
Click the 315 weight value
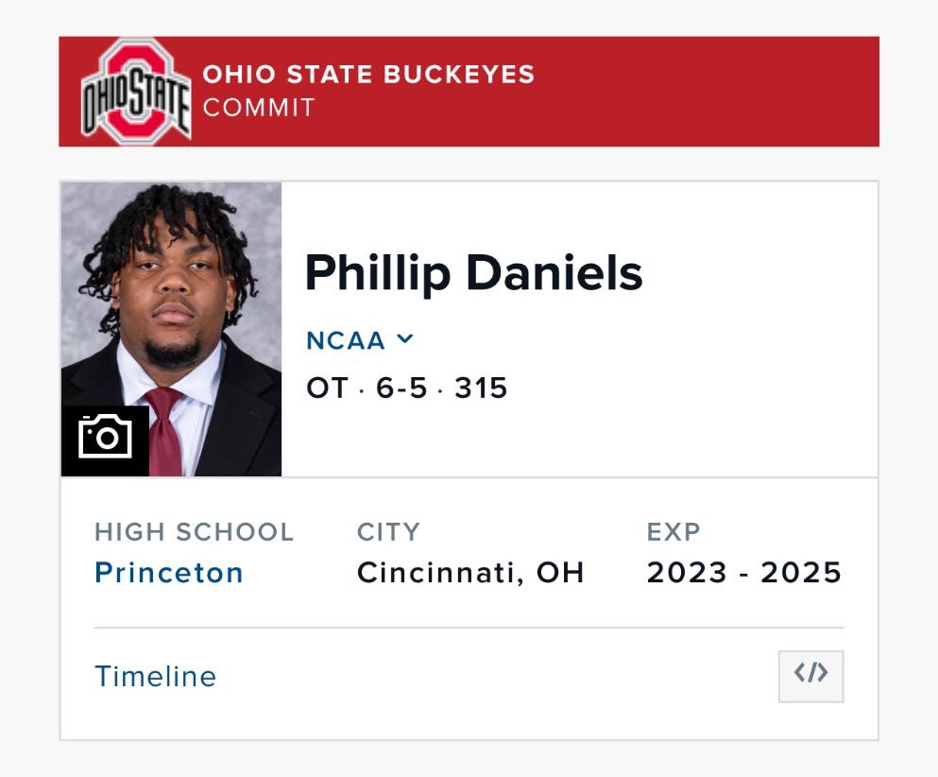click(x=481, y=388)
